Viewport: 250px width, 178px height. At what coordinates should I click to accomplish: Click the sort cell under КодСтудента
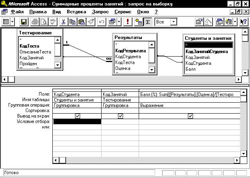click(x=77, y=110)
